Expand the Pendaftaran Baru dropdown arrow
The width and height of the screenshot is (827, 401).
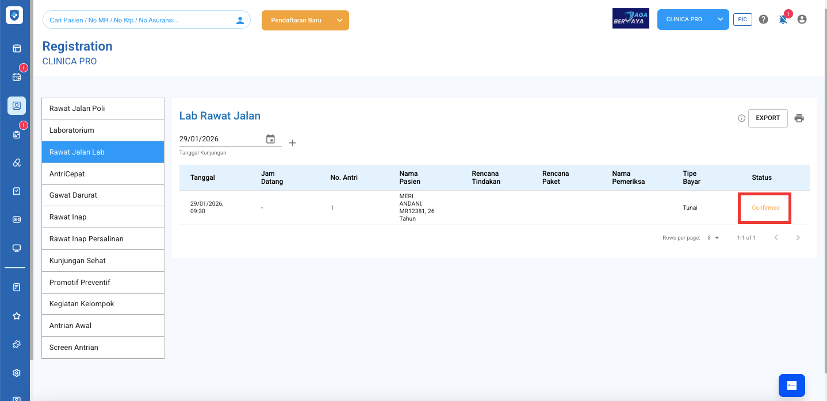pos(339,20)
